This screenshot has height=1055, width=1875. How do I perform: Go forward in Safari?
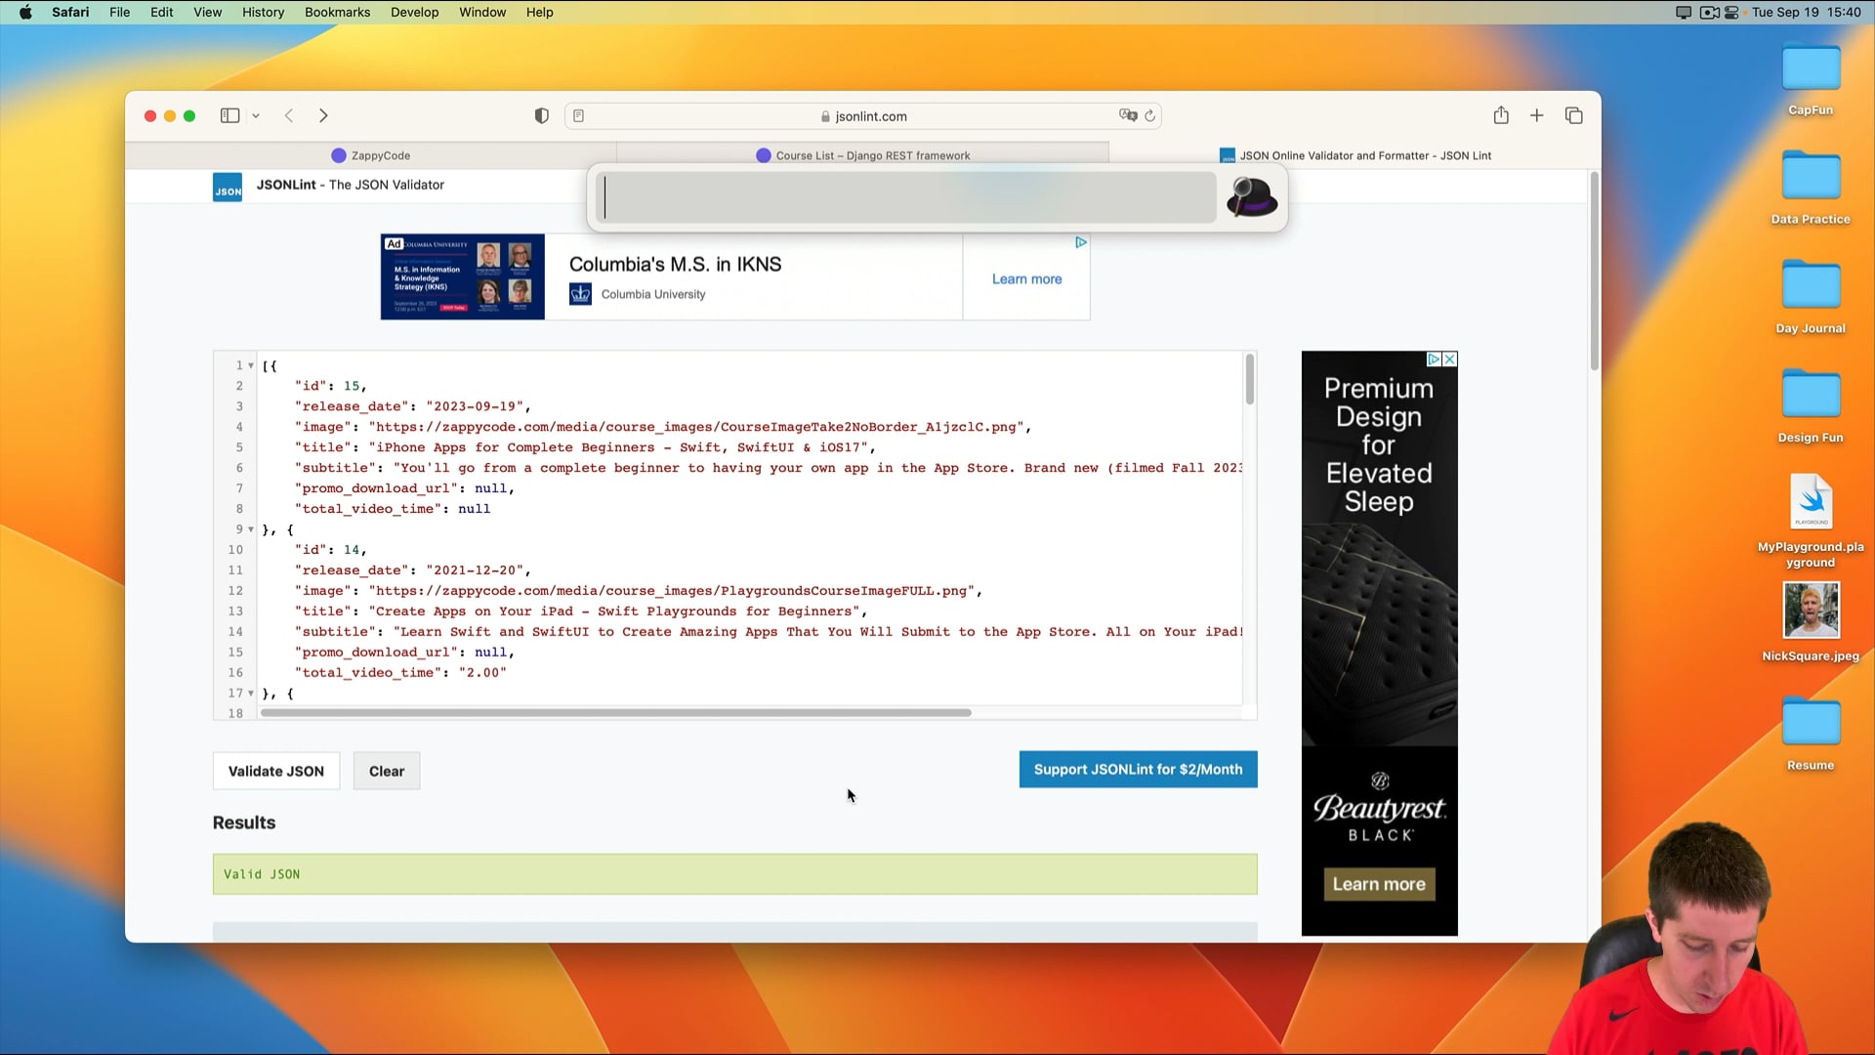[x=323, y=115]
